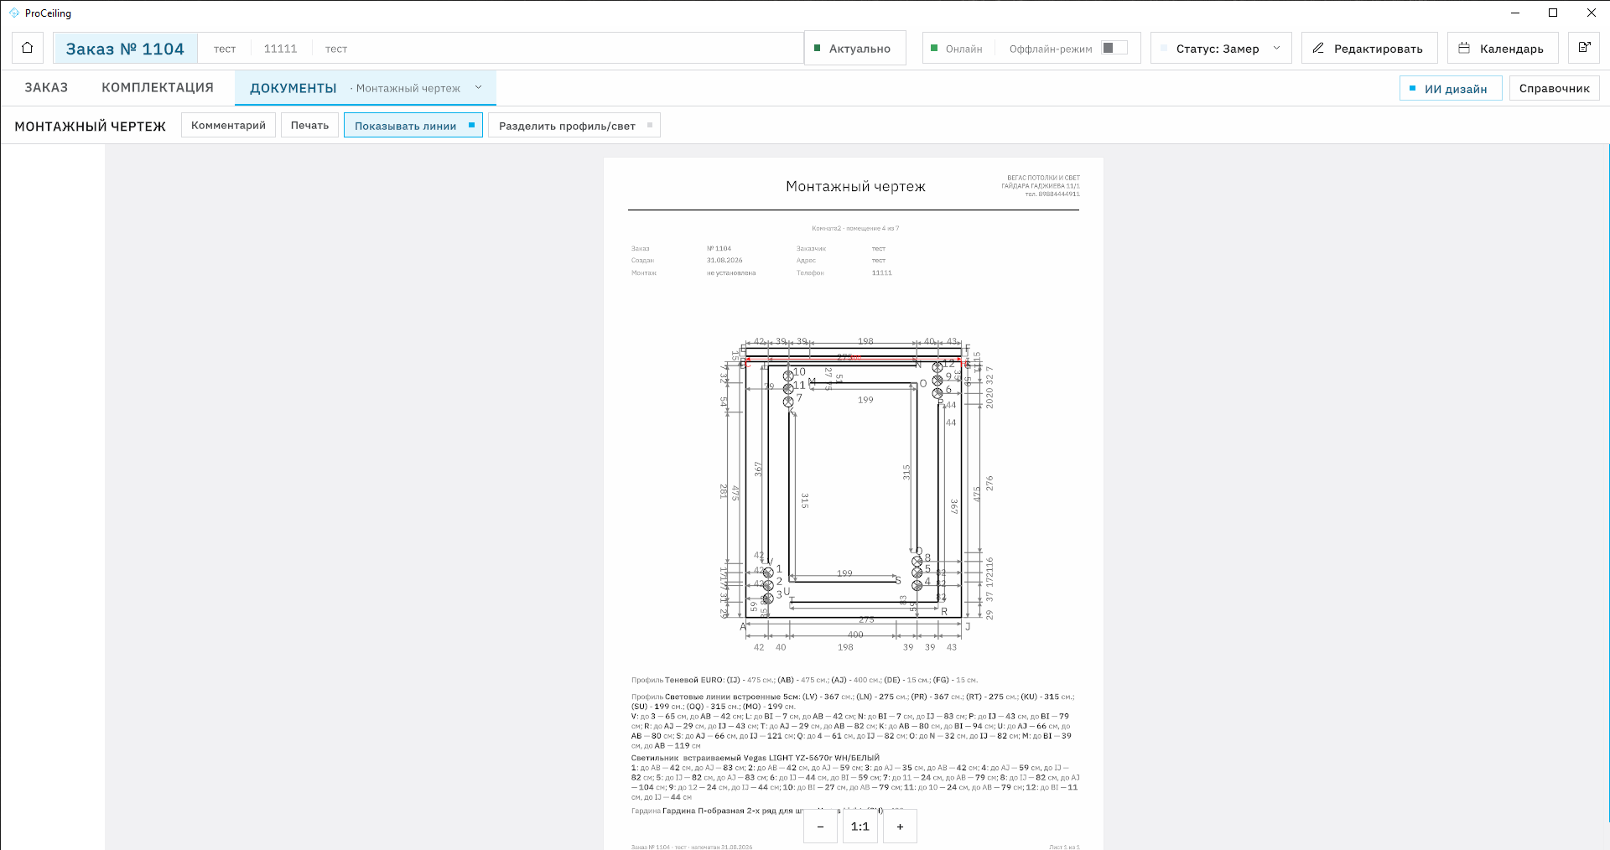Open the Справочник reference

pyautogui.click(x=1555, y=88)
